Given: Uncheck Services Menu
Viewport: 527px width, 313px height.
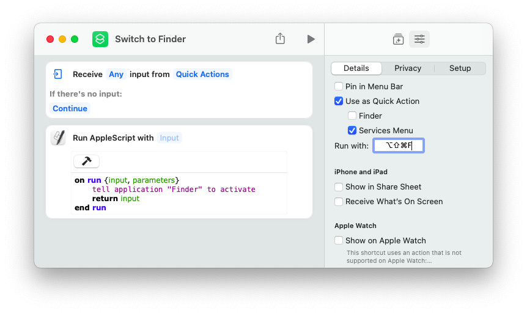Looking at the screenshot, I should point(352,130).
